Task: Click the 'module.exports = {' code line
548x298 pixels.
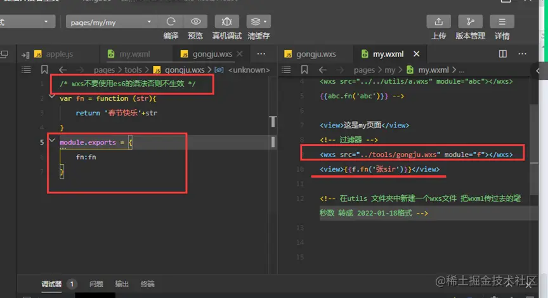Action: pyautogui.click(x=95, y=142)
